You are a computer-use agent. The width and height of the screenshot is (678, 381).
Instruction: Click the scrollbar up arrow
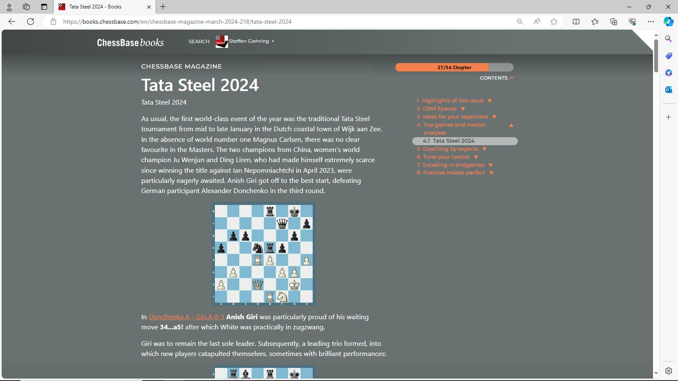tap(656, 35)
